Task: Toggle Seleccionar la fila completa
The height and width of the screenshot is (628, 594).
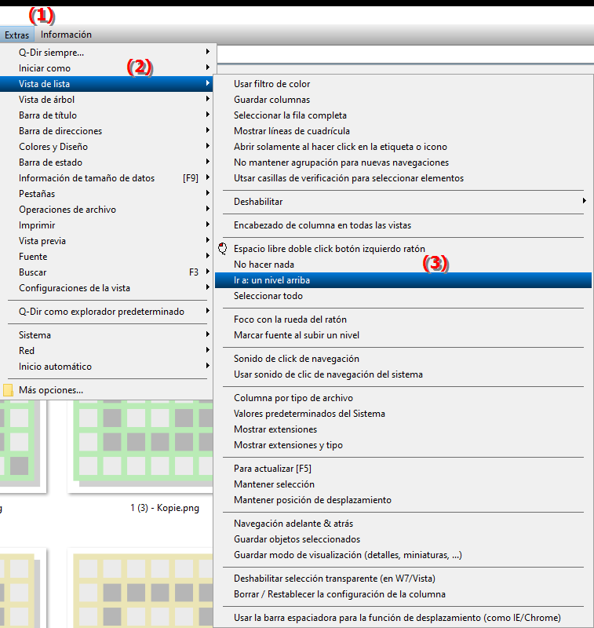Action: pyautogui.click(x=403, y=115)
